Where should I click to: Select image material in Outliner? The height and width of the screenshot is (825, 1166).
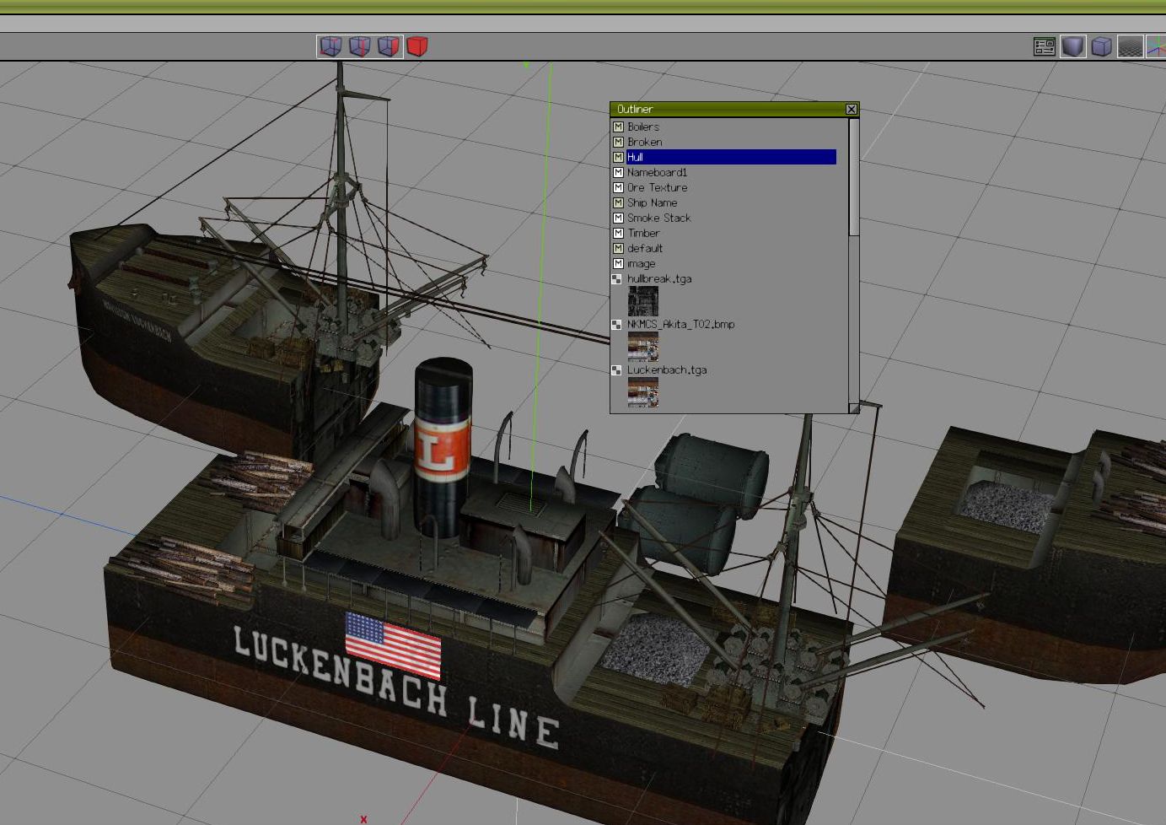click(641, 263)
